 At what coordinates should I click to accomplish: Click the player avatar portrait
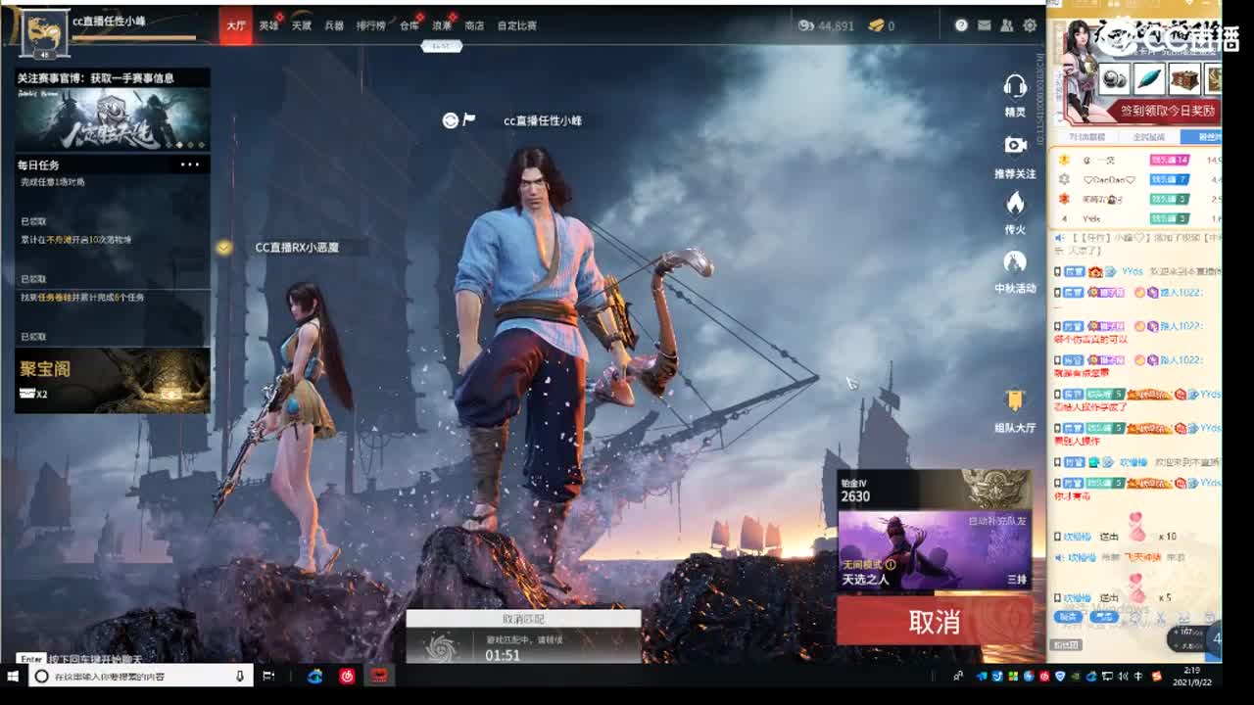click(x=42, y=32)
